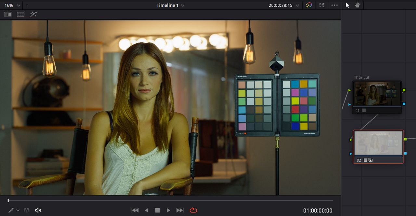The height and width of the screenshot is (216, 416).
Task: Click the green RGB output on node 02
Action: pyautogui.click(x=405, y=139)
